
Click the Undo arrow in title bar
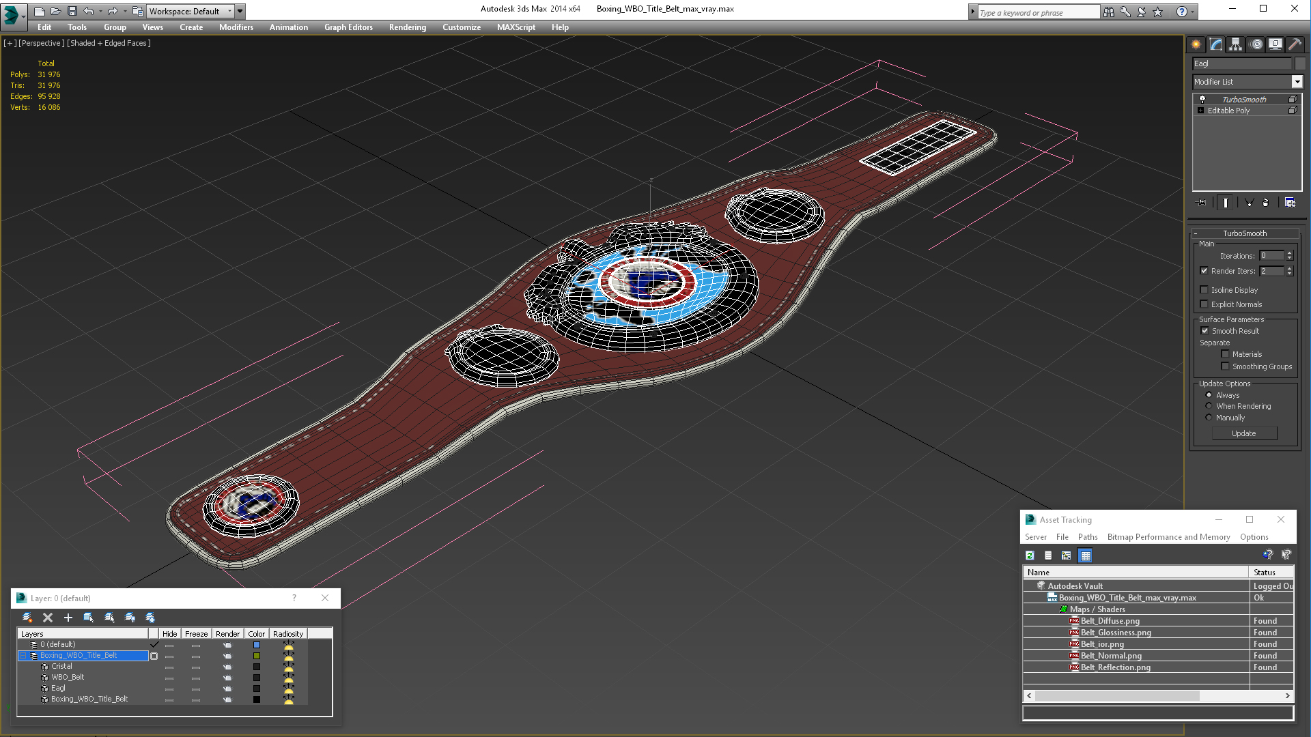coord(89,11)
